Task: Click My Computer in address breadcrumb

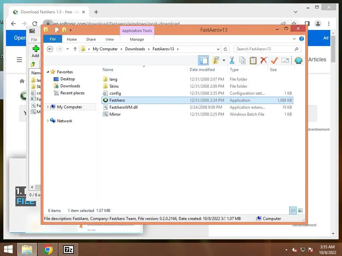Action: (x=105, y=49)
